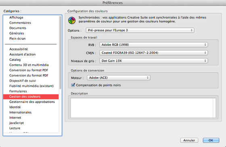Select the Affichage category
The height and width of the screenshot is (147, 226).
31,17
